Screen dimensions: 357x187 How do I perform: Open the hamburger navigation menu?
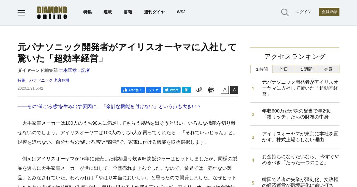[x=21, y=12]
